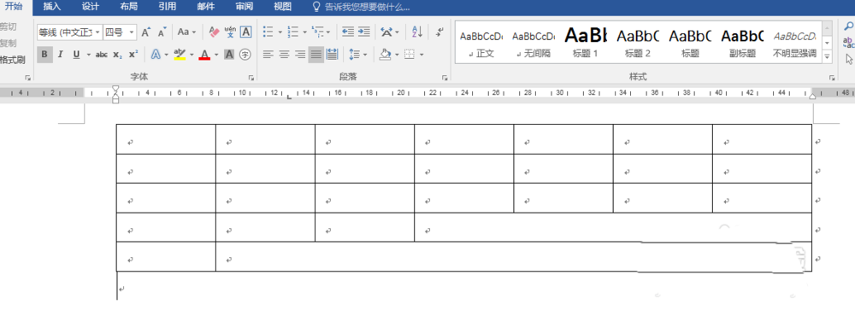Open the Phonetic Guide (wén) icon
Viewport: 855px width, 316px height.
230,32
